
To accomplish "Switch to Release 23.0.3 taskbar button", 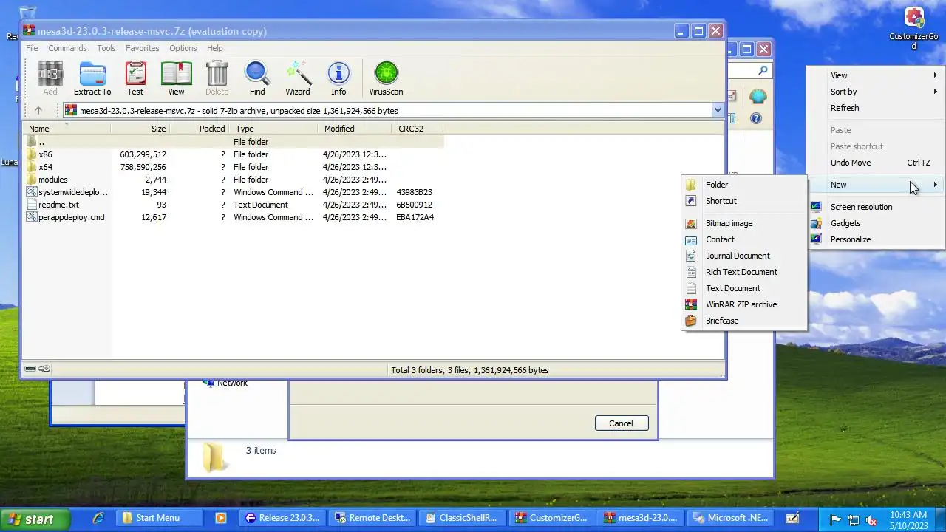I will pos(284,518).
